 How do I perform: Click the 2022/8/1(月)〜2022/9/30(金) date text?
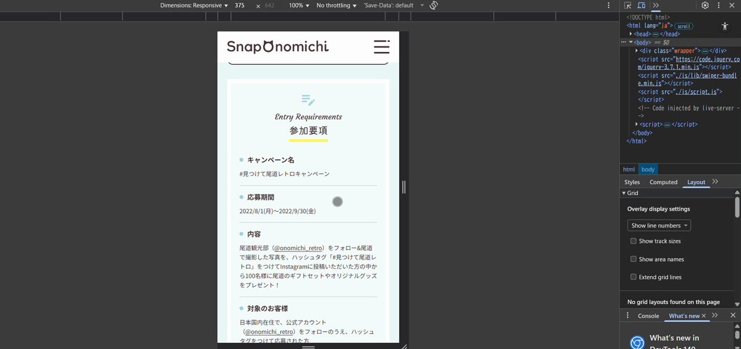coord(278,211)
